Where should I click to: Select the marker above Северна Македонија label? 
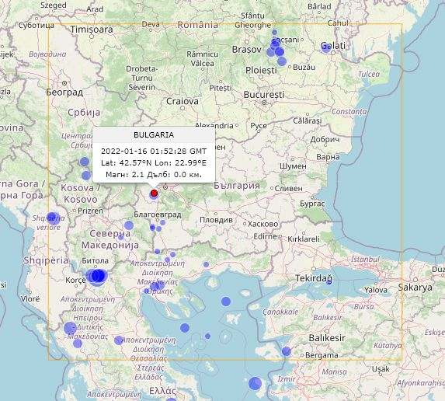click(129, 225)
